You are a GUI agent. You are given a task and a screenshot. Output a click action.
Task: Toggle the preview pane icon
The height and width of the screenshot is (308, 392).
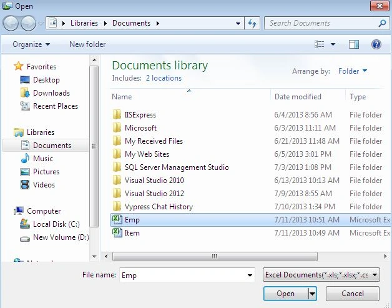pos(354,44)
